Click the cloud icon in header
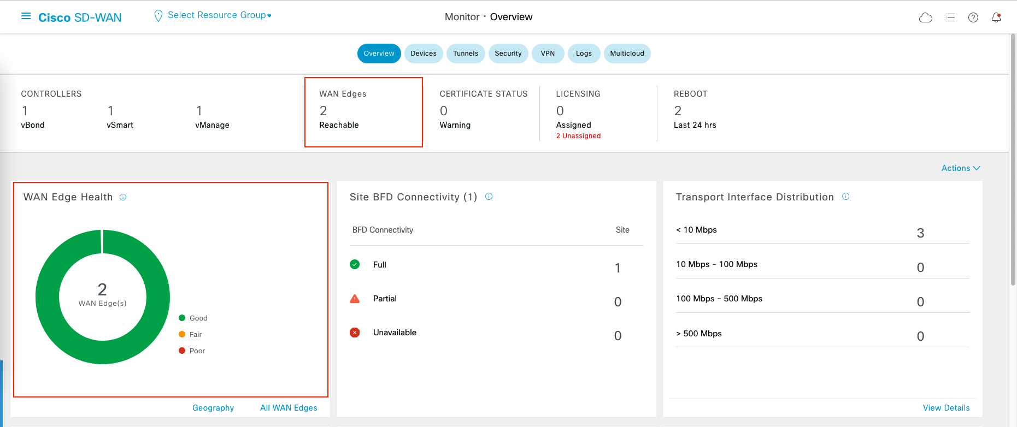The image size is (1017, 427). point(925,17)
